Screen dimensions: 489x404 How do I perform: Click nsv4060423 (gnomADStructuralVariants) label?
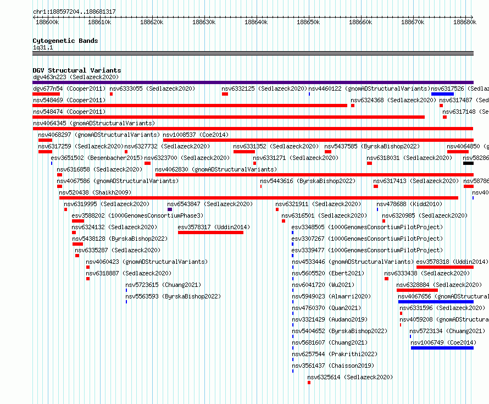(x=147, y=262)
